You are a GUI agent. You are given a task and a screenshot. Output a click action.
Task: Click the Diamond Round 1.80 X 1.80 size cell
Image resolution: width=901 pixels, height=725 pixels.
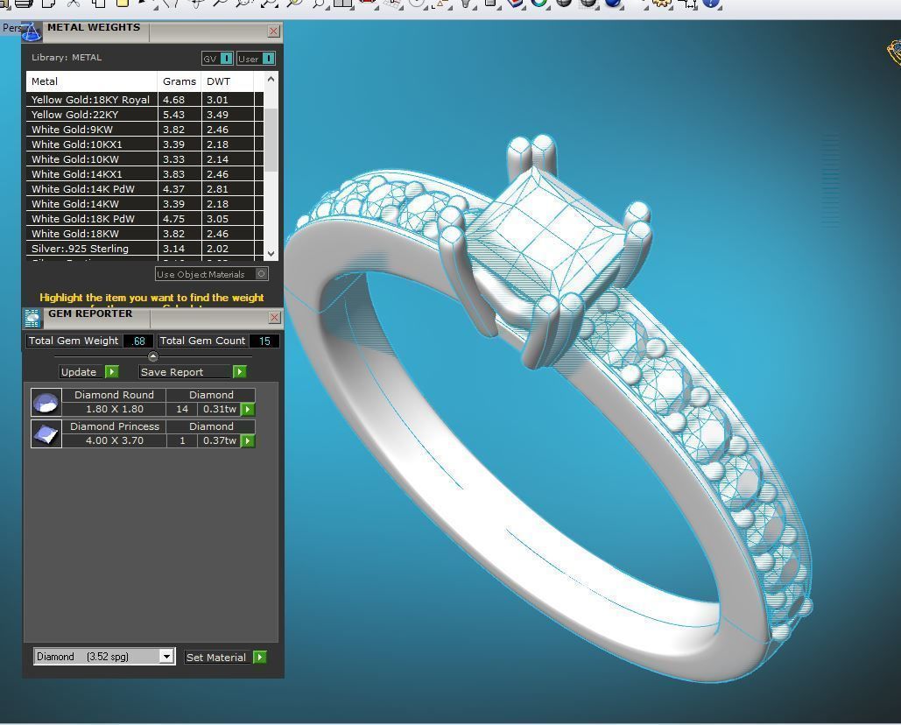click(x=115, y=409)
